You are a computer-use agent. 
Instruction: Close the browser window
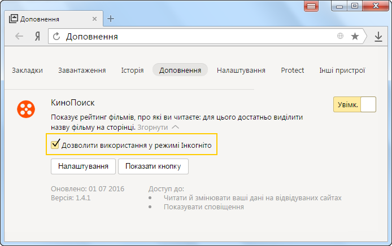376,6
